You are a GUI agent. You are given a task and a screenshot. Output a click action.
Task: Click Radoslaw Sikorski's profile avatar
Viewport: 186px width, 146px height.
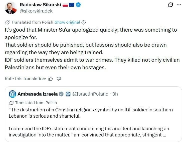[11, 8]
